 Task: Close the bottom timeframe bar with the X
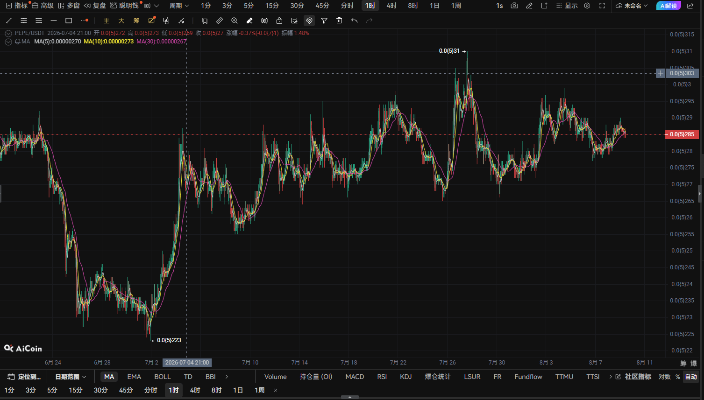point(276,390)
